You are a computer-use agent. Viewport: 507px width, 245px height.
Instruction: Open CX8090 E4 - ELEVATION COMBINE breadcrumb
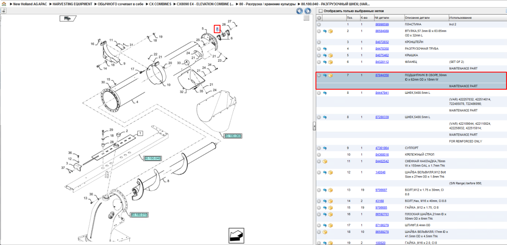pos(205,4)
